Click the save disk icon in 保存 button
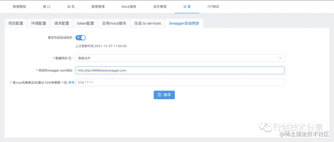This screenshot has width=334, height=142. click(x=160, y=95)
